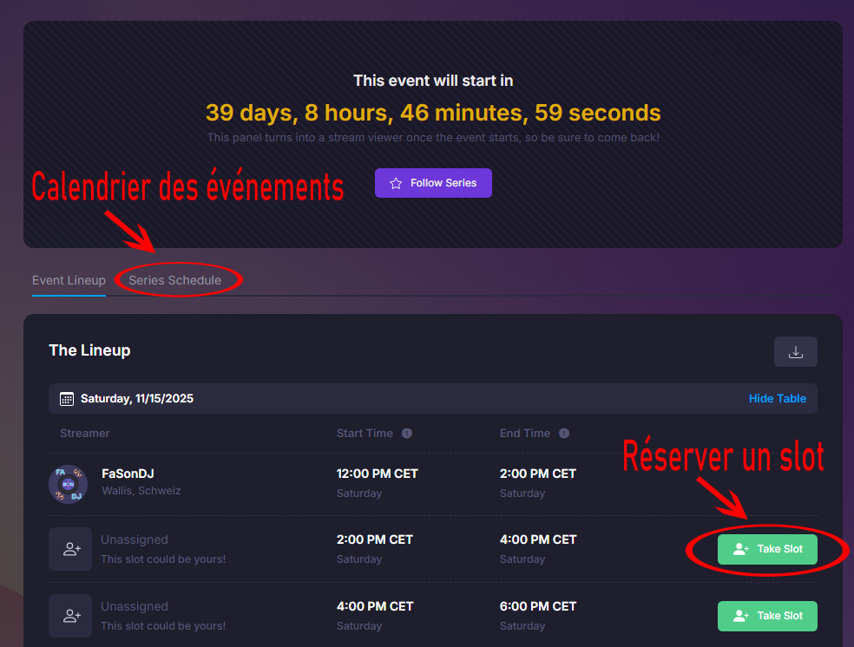Click the calendar icon beside Saturday date
The width and height of the screenshot is (854, 647).
[x=67, y=399]
